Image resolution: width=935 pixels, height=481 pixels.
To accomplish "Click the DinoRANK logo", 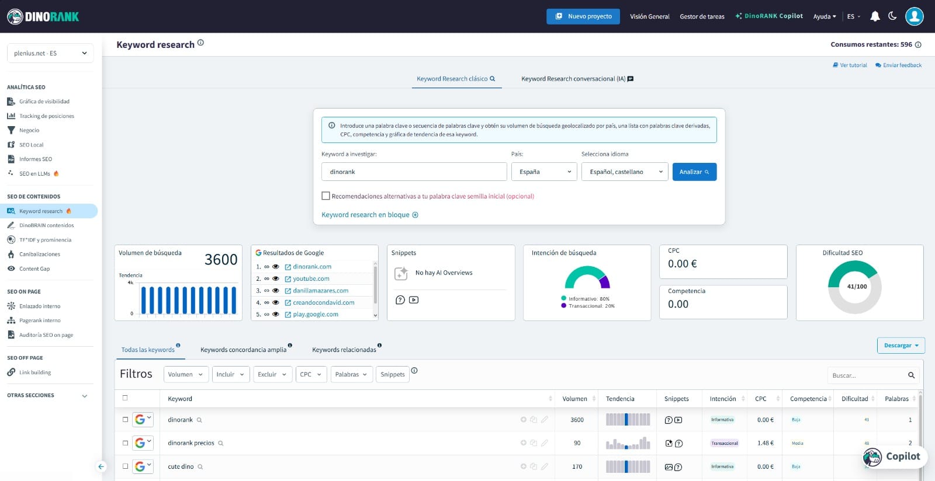I will click(x=43, y=16).
